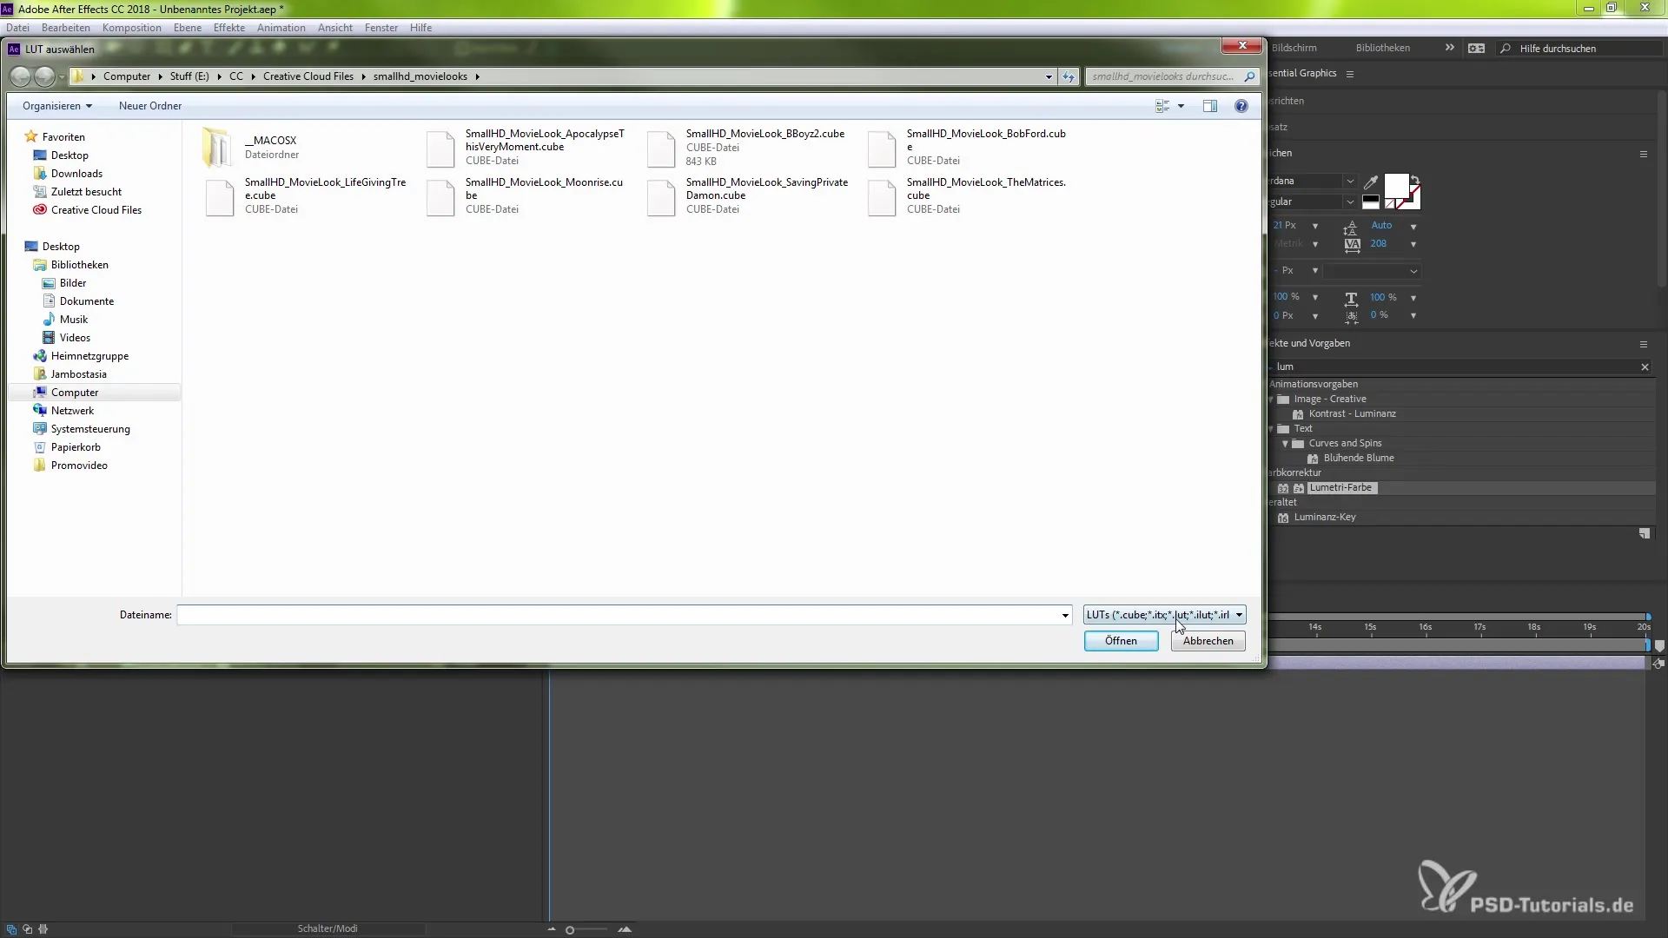1668x938 pixels.
Task: Open the view options dropdown arrow
Action: point(1181,106)
